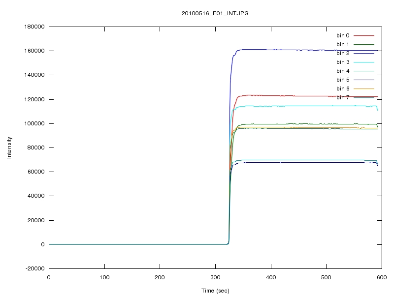Click the red bin 0 legend line sample
Image resolution: width=394 pixels, height=295 pixels.
click(364, 35)
